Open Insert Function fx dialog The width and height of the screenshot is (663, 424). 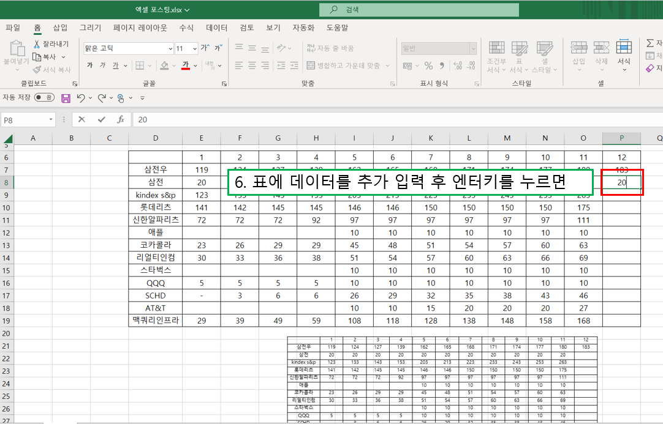tap(121, 119)
